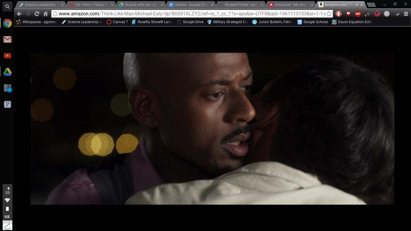Switch to Outline - Google Docs tab
Screen dimensions: 411x231
(x=190, y=5)
